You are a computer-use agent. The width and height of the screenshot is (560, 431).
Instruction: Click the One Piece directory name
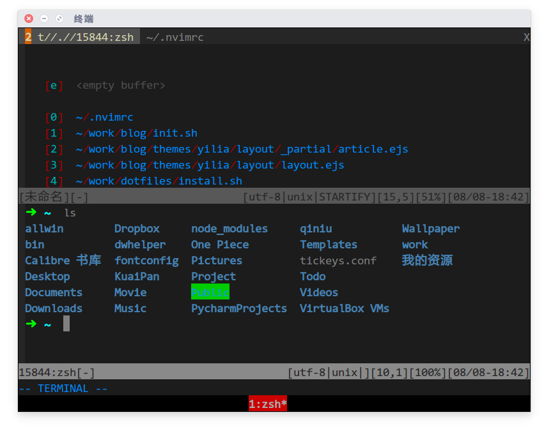click(x=220, y=245)
